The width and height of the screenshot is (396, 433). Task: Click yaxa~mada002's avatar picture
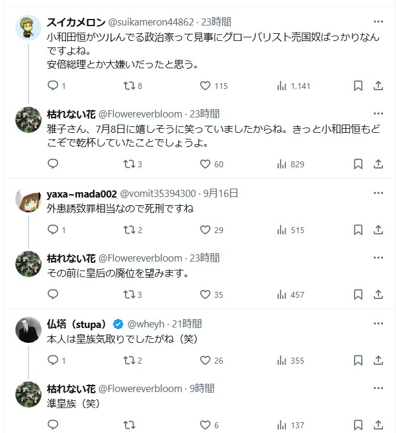tap(27, 200)
